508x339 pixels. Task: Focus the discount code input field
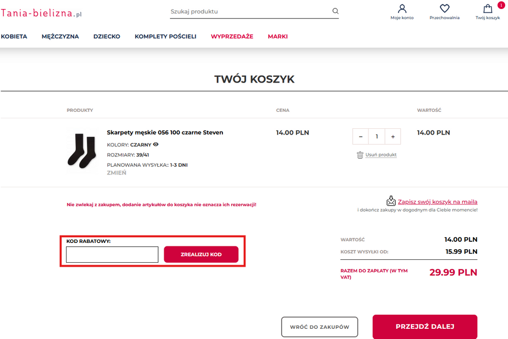112,255
